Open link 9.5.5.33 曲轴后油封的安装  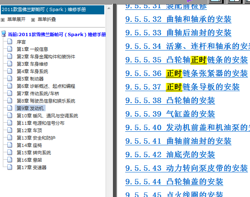click(x=178, y=33)
